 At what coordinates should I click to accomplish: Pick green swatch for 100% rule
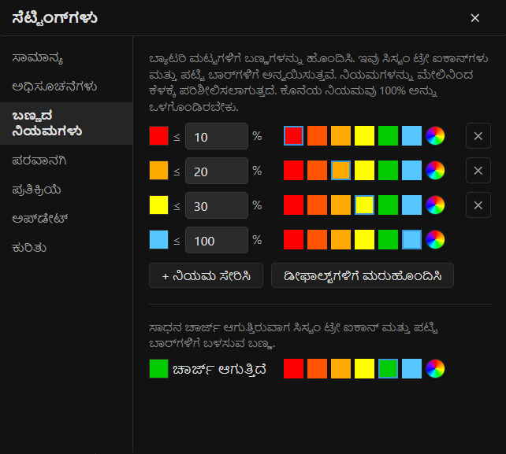click(x=389, y=240)
